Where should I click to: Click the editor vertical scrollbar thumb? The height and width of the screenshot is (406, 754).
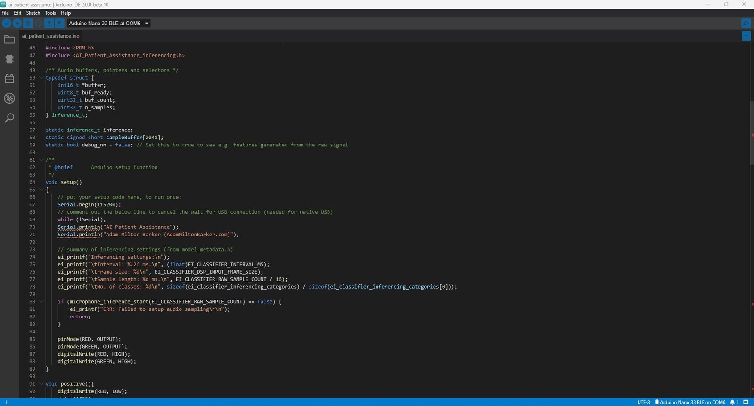[752, 132]
